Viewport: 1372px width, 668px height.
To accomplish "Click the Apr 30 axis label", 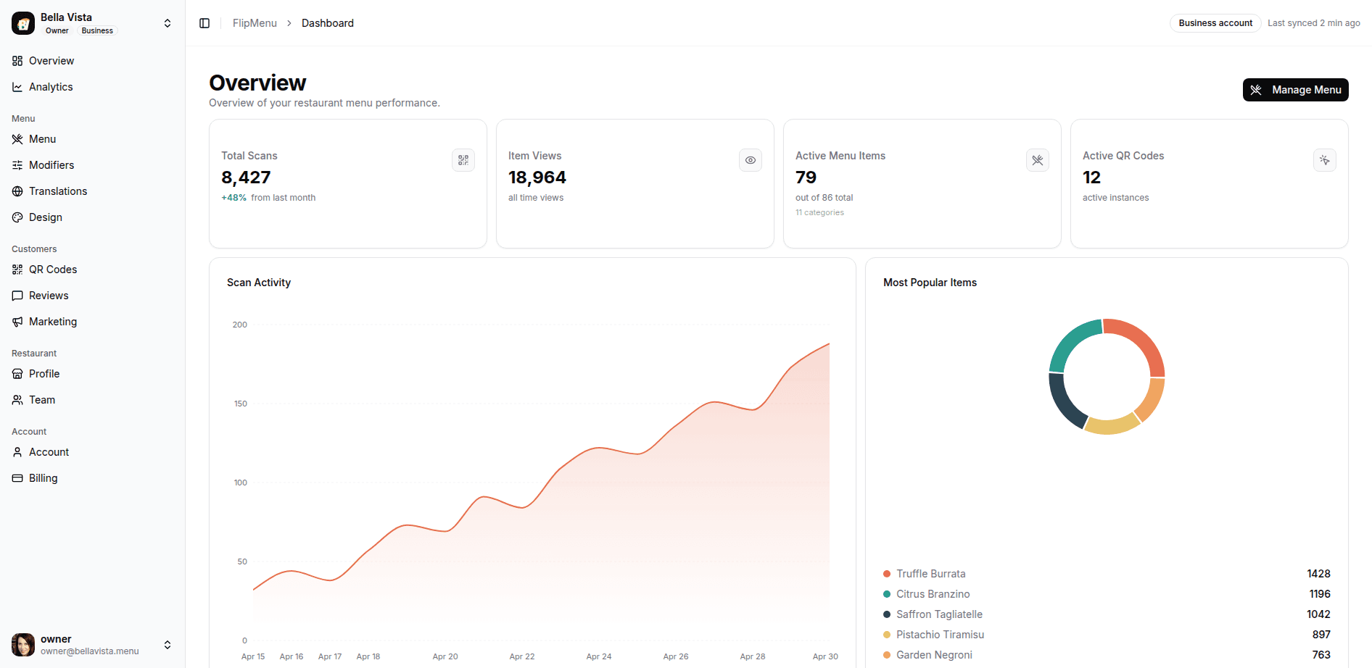I will coord(825,656).
